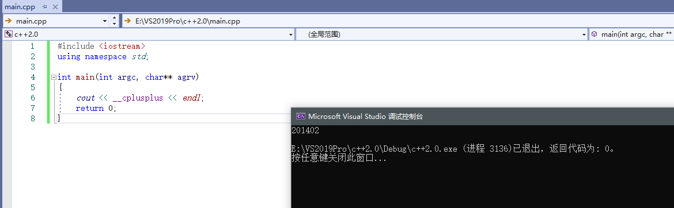Click the return keyword on line 7
The image size is (674, 208).
pyautogui.click(x=90, y=108)
